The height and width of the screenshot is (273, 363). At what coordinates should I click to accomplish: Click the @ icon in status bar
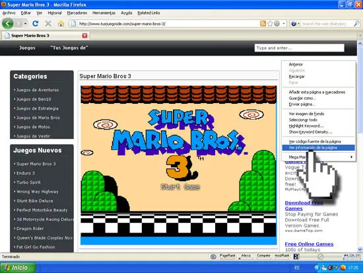tap(213, 256)
